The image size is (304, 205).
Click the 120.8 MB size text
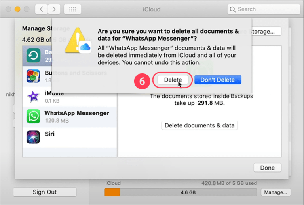57,121
